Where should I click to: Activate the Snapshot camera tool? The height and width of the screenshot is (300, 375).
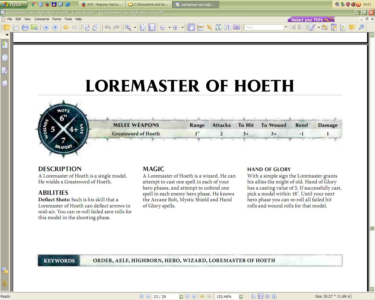coord(237,27)
